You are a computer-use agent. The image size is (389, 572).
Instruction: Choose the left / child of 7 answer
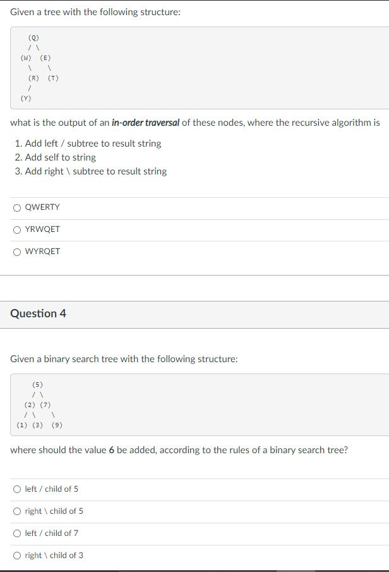51,533
